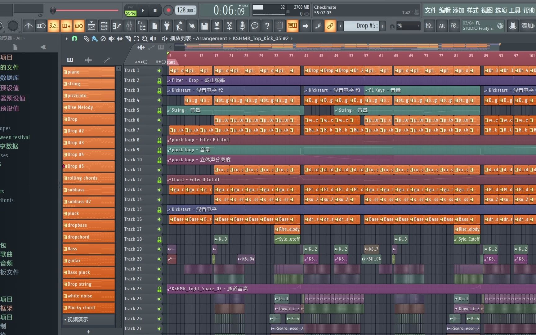Open the help question mark icon
Screen dimensions: 536x335
(267, 26)
